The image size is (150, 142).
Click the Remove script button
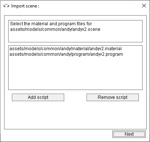(113, 97)
